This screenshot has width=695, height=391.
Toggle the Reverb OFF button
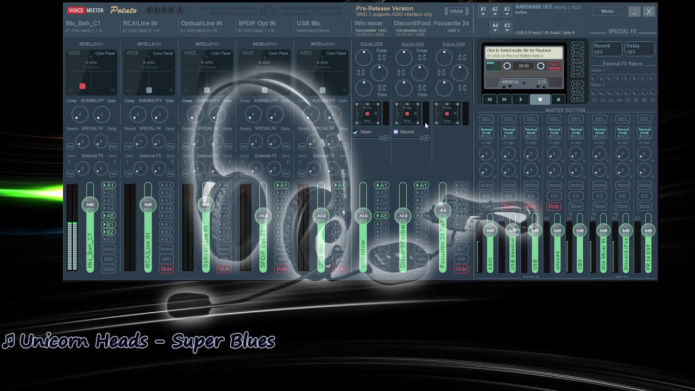click(x=606, y=49)
